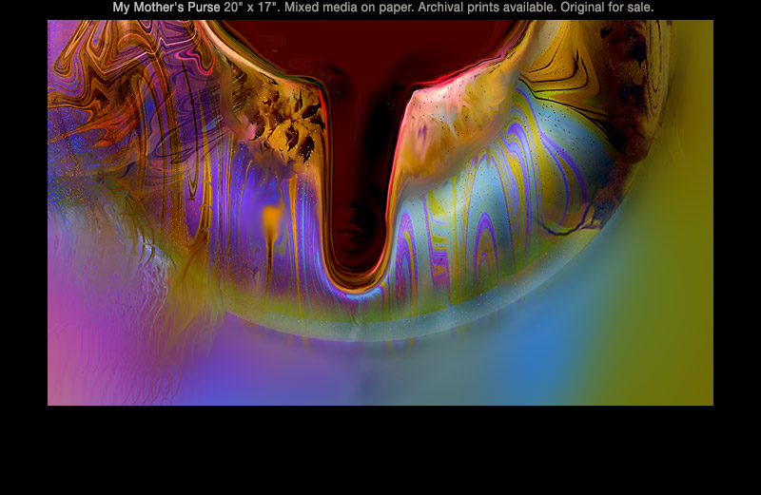
Task: Click '20" x 17". Mixed media on paper.' text
Action: (x=320, y=8)
